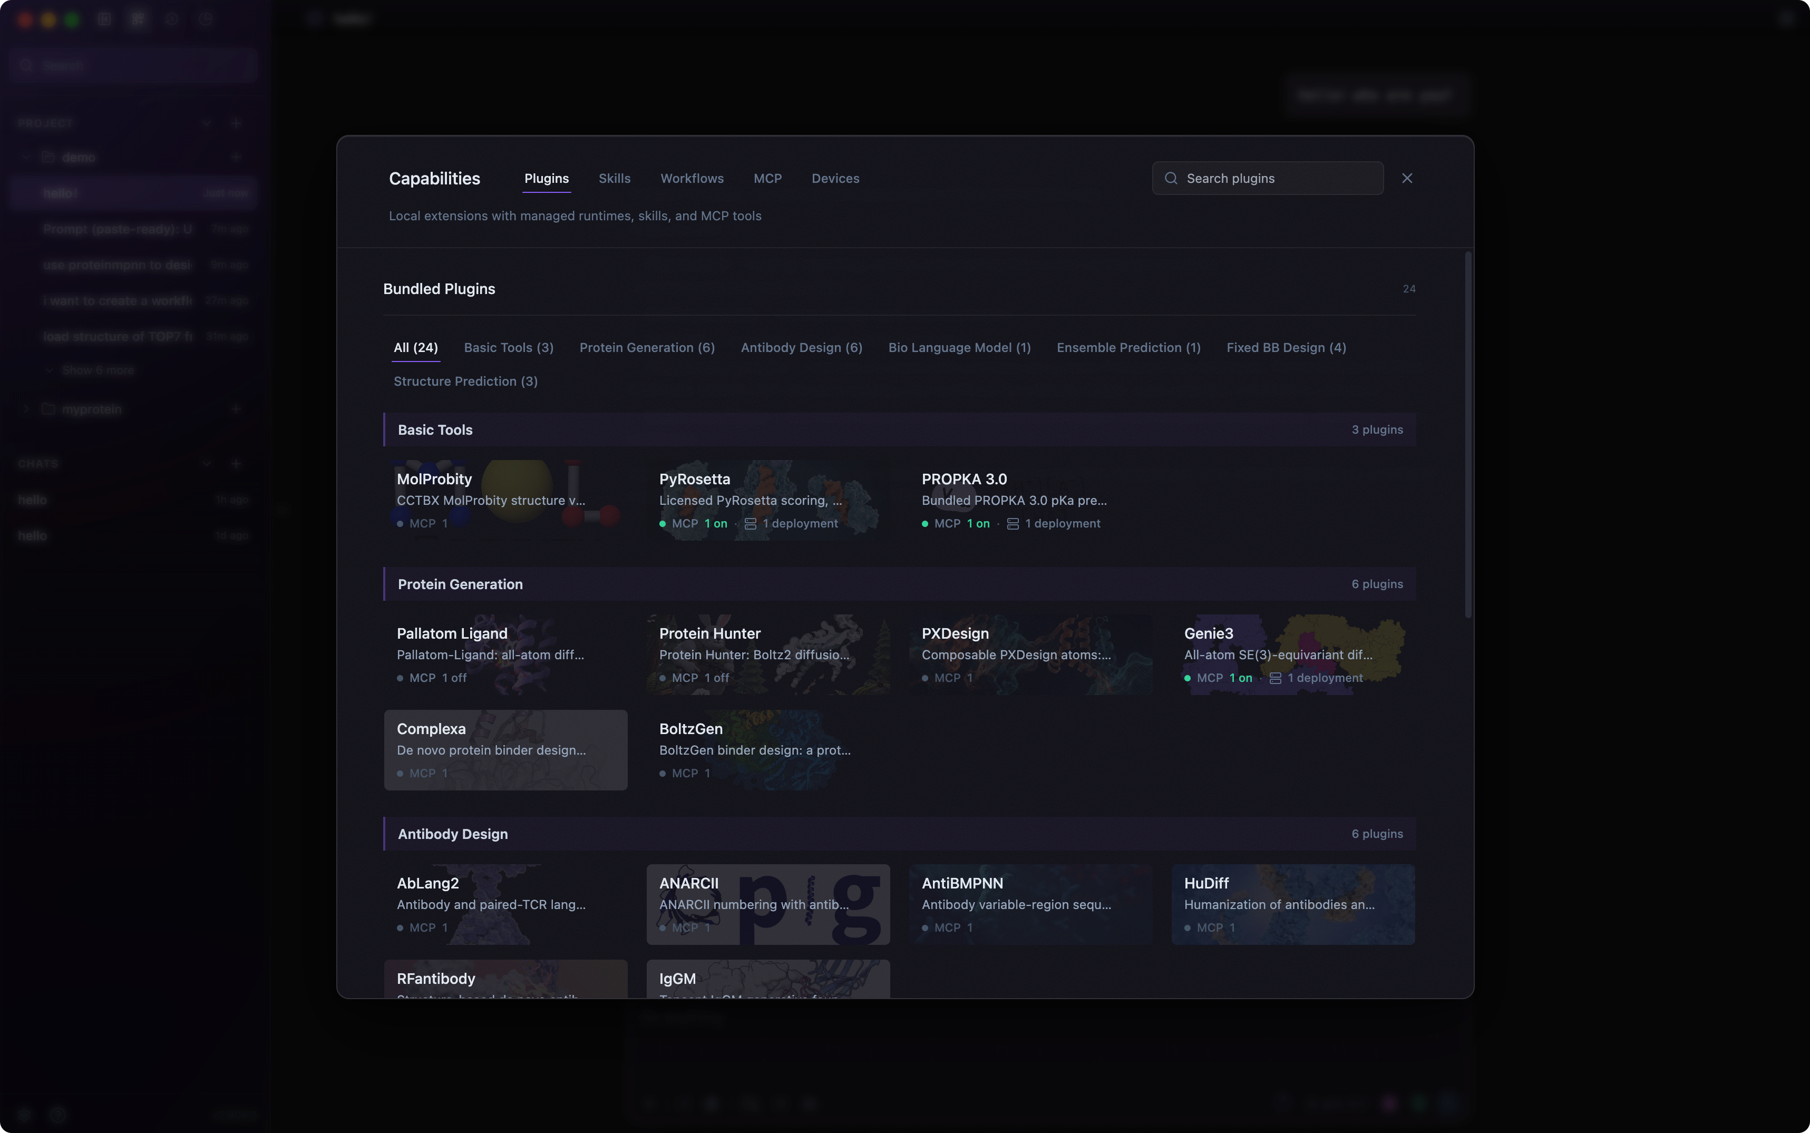Open the Pallatom Ligand plugin card

[506, 655]
